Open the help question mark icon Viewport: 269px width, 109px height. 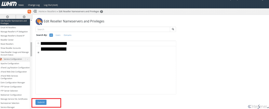point(101,12)
